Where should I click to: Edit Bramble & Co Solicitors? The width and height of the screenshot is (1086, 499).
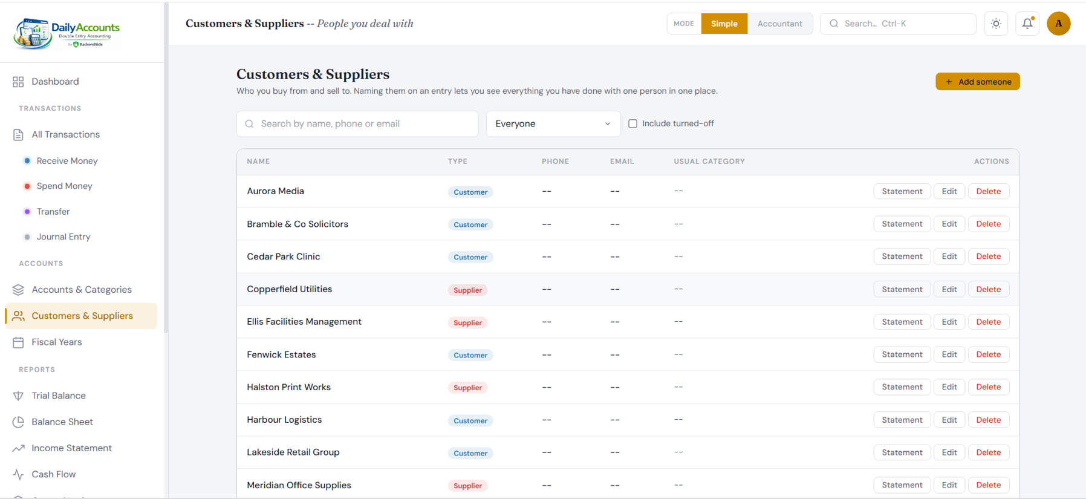949,224
